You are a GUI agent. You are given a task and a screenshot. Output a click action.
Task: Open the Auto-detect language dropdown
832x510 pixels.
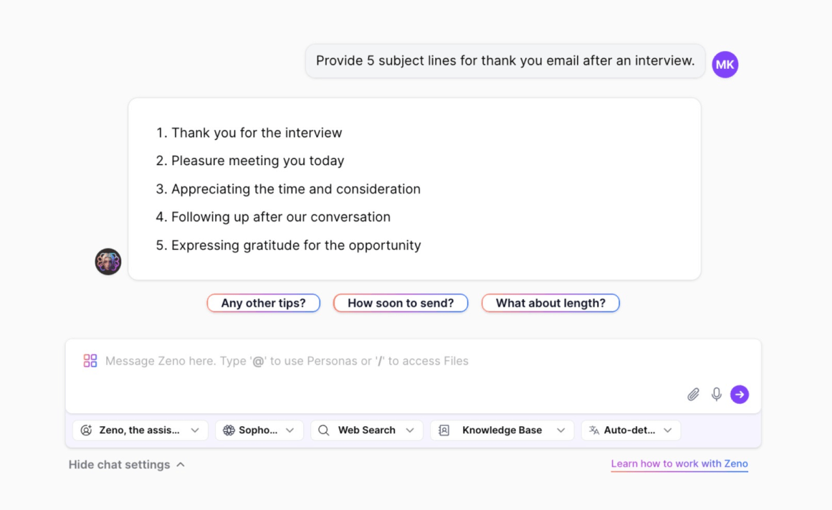tap(631, 430)
